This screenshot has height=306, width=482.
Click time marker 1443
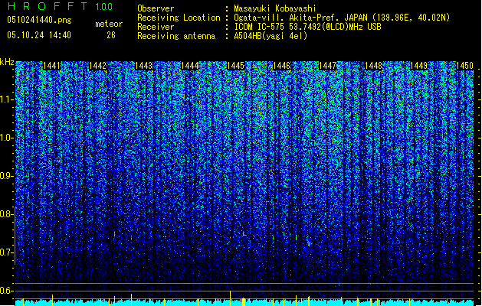tap(144, 66)
